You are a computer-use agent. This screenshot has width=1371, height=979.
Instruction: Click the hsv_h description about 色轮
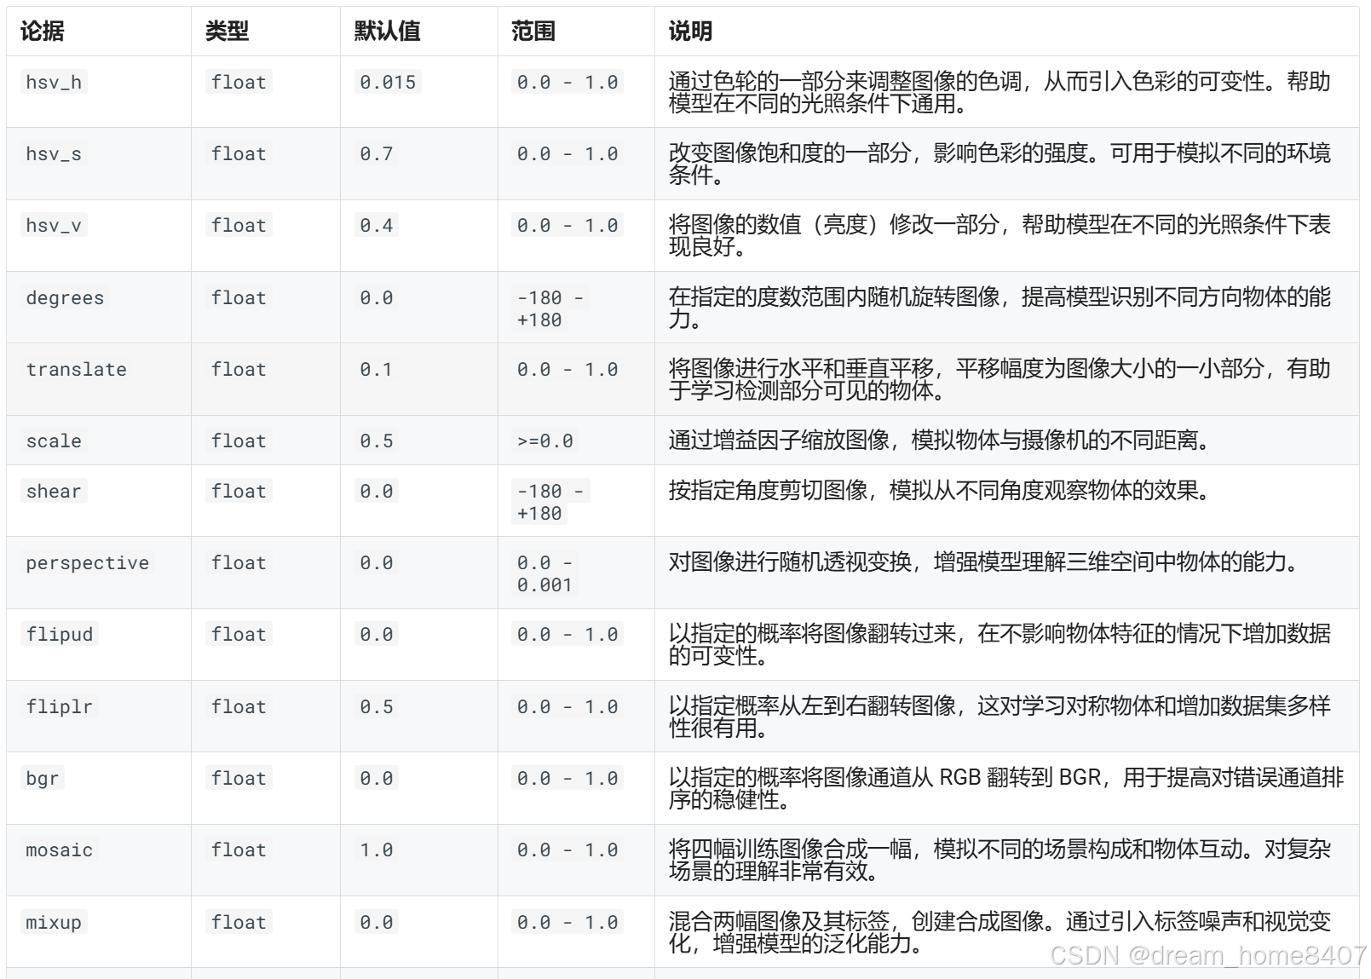999,92
